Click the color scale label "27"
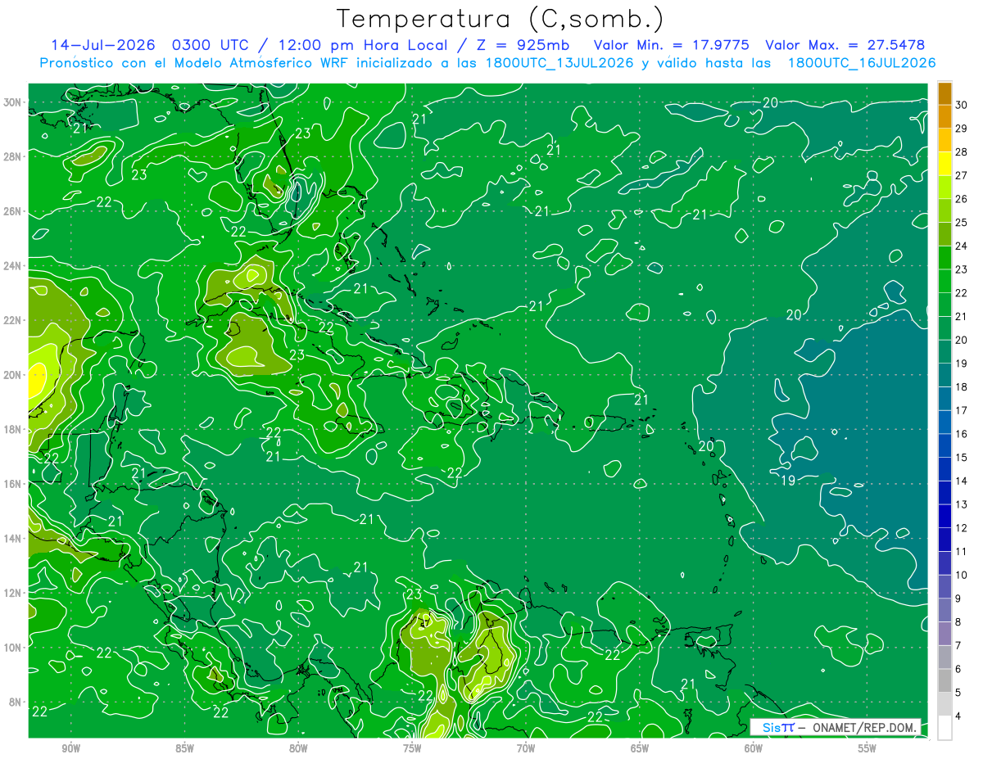This screenshot has width=983, height=759. click(962, 174)
